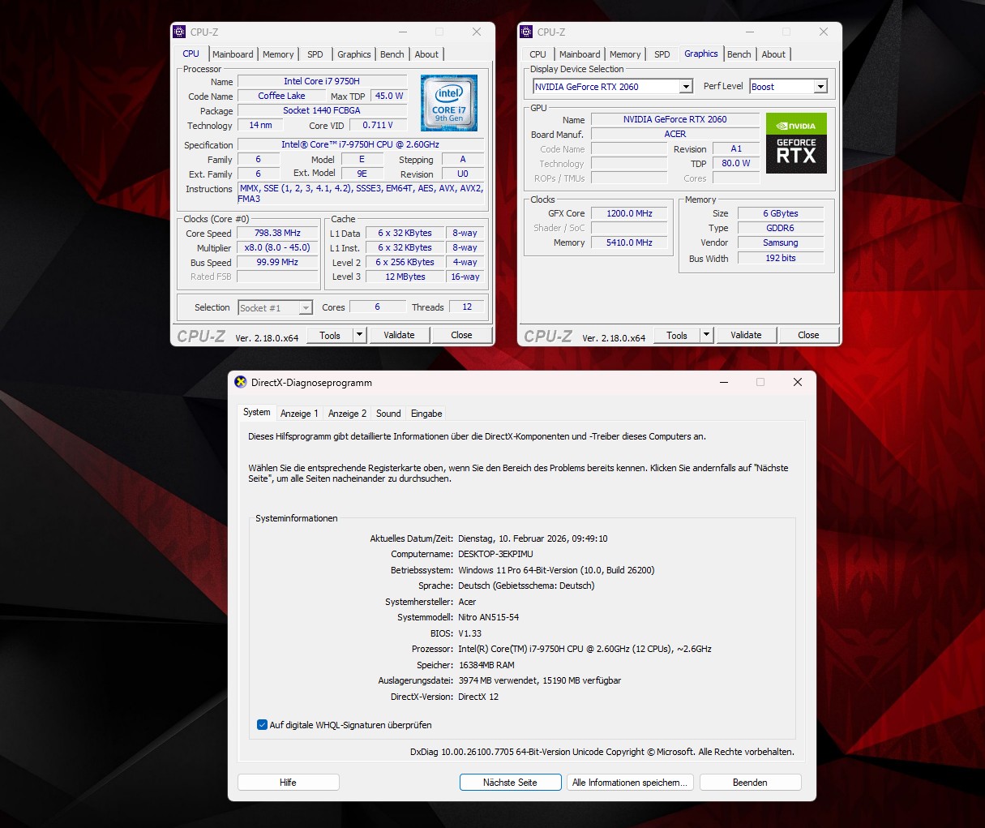Click the CPU-Z title icon in the graphics window

coord(527,32)
